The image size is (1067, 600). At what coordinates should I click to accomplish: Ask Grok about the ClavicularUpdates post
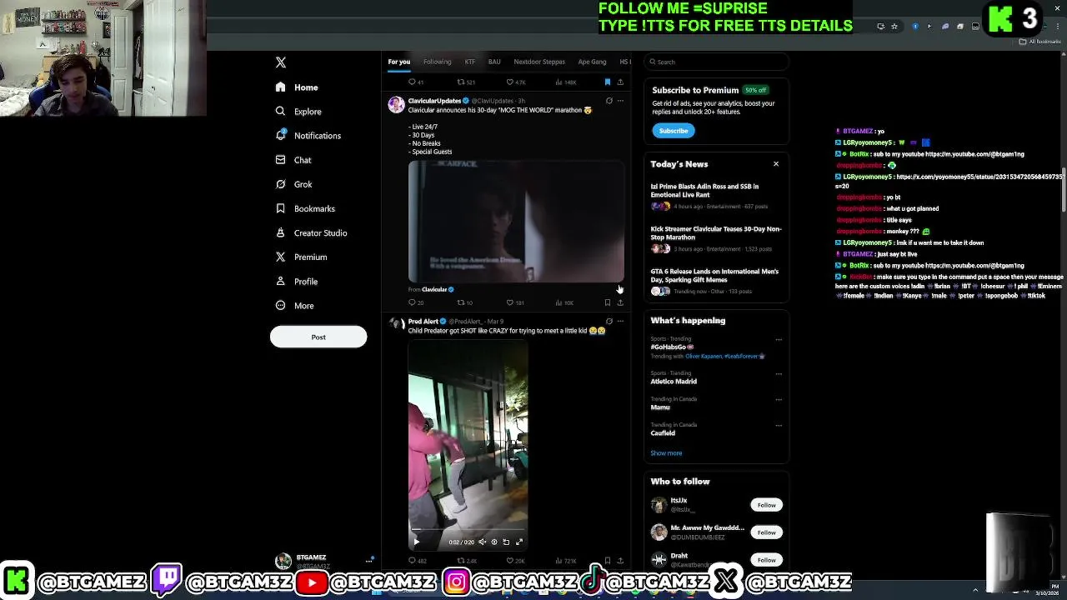pyautogui.click(x=609, y=101)
